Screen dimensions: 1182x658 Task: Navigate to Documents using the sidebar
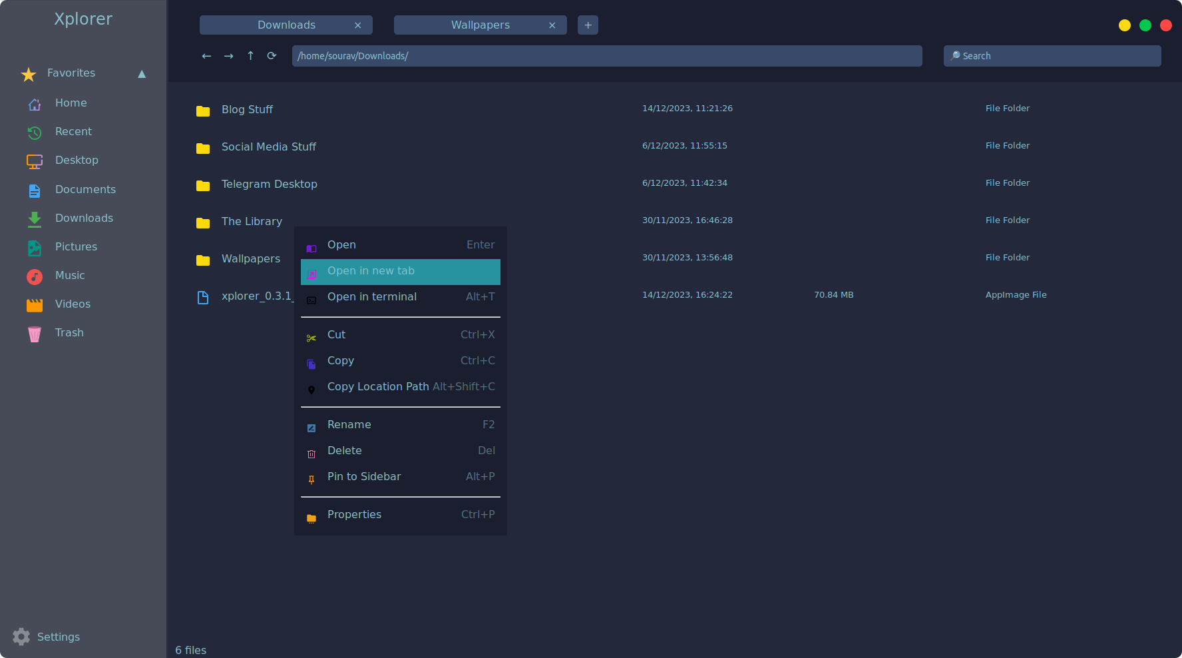click(85, 189)
